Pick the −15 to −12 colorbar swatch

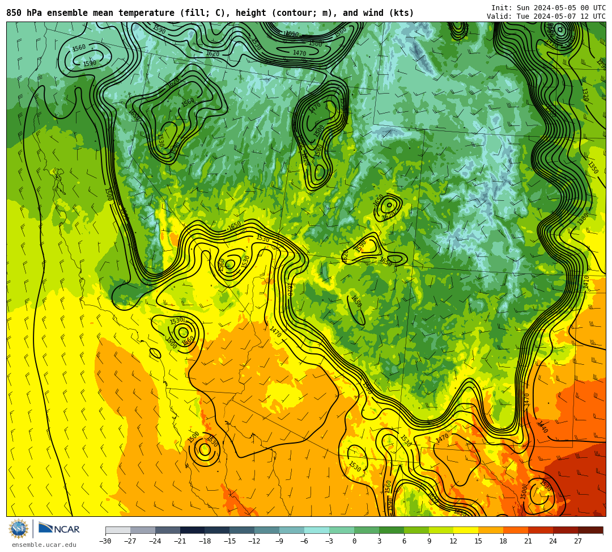[243, 530]
